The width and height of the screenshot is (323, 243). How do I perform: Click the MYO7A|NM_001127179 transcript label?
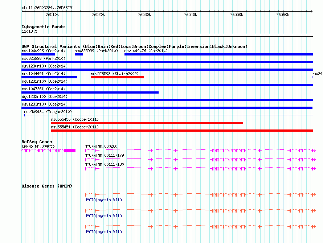104,155
